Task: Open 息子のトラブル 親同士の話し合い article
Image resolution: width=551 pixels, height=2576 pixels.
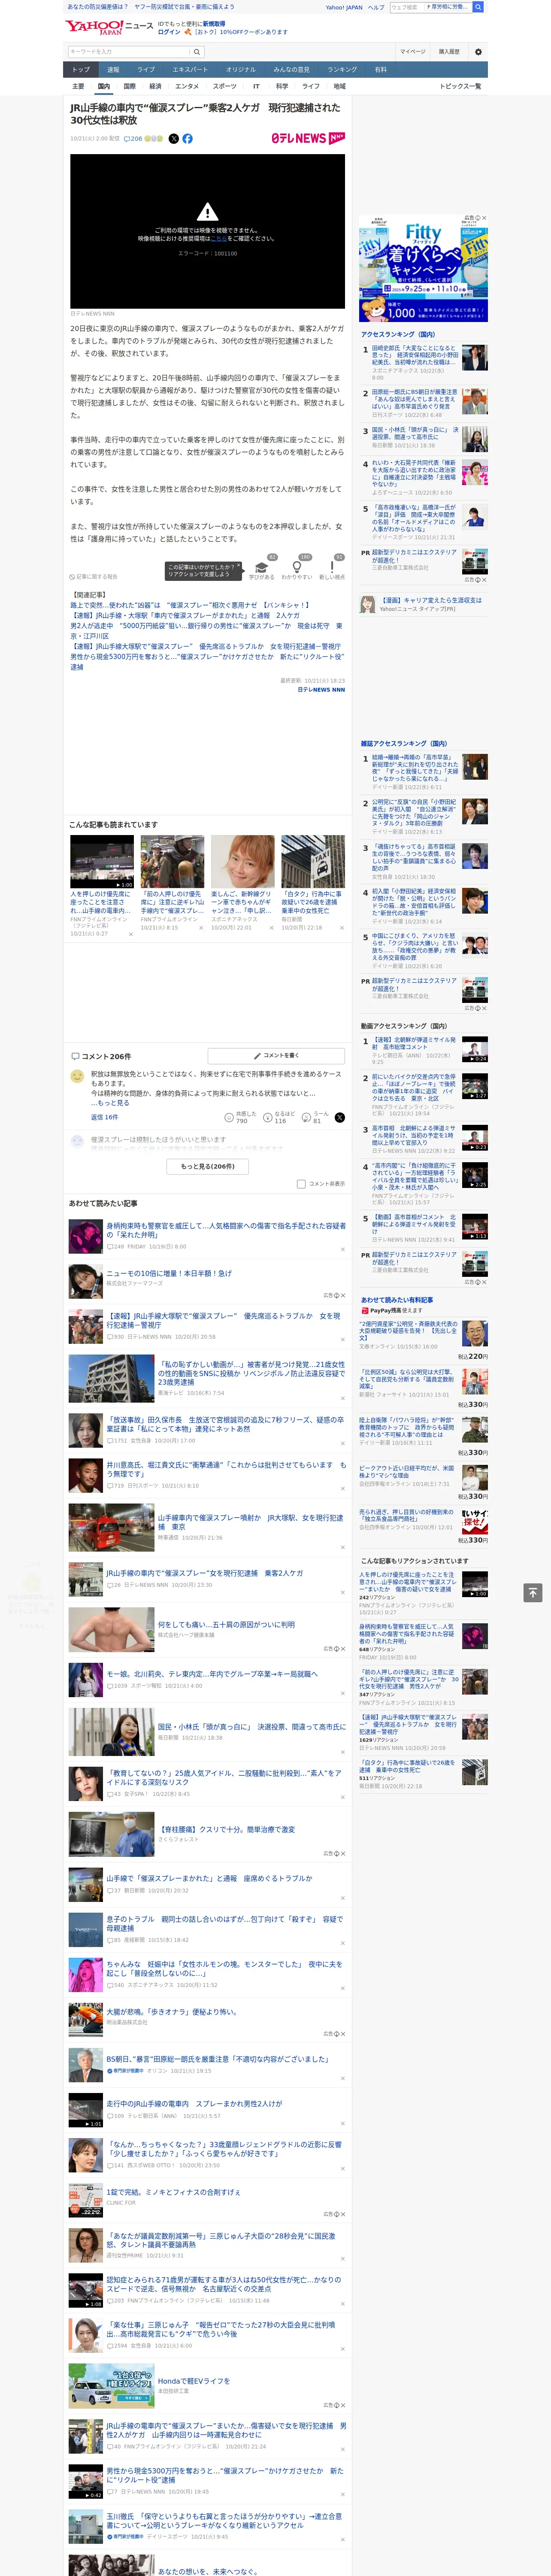Action: coord(225,1923)
